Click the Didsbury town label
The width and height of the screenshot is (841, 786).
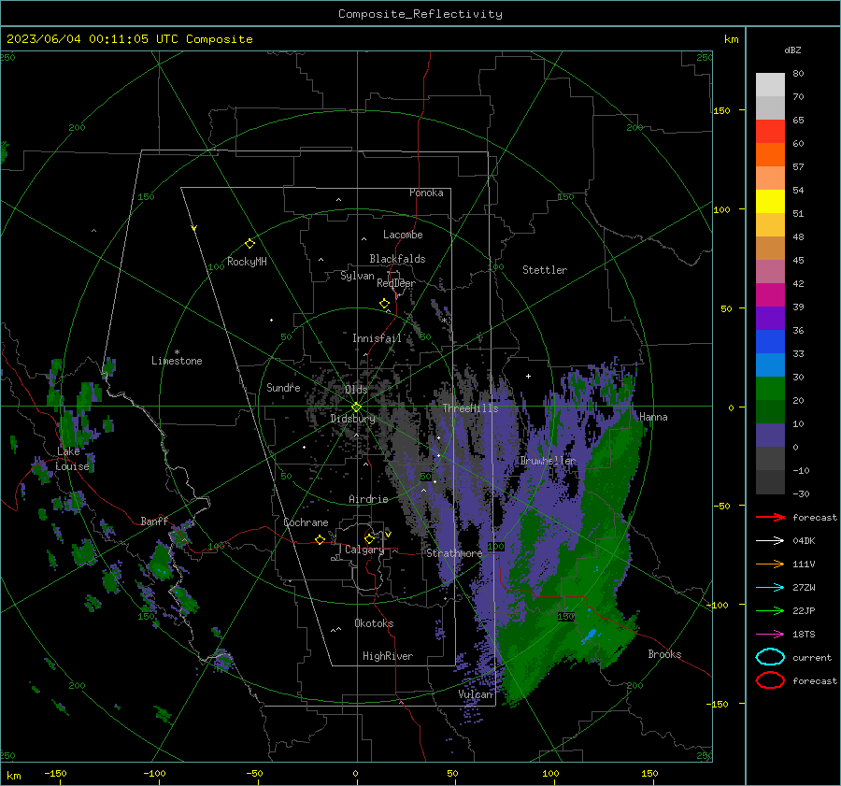coord(353,419)
